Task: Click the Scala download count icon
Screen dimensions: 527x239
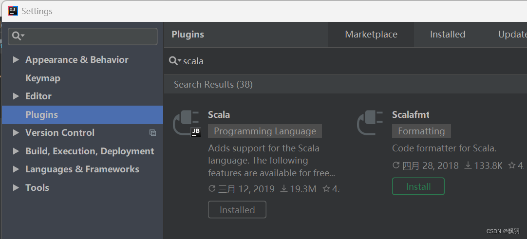Action: (284, 189)
